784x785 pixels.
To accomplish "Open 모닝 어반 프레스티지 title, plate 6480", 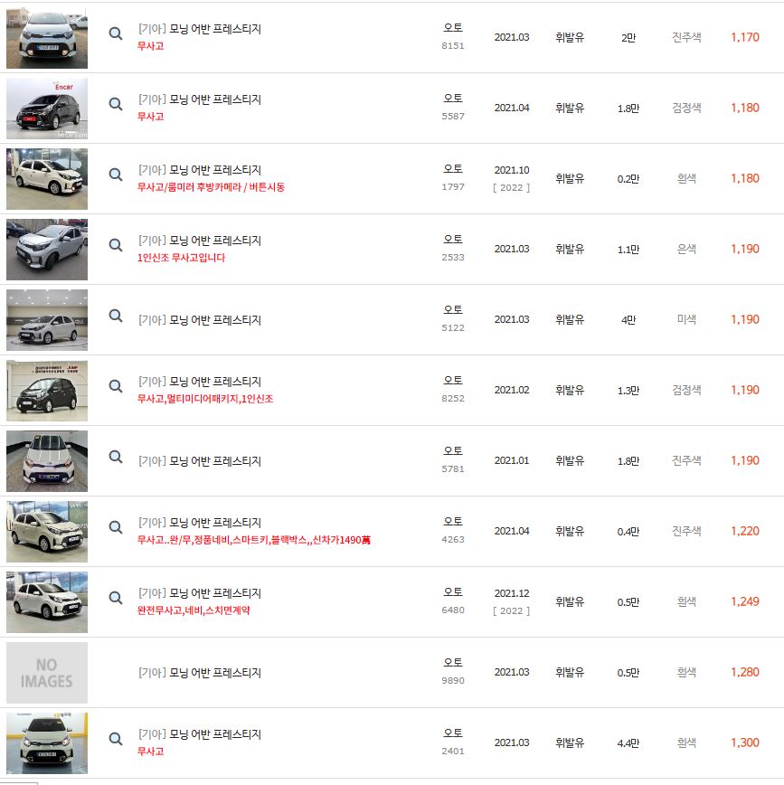I will 215,593.
